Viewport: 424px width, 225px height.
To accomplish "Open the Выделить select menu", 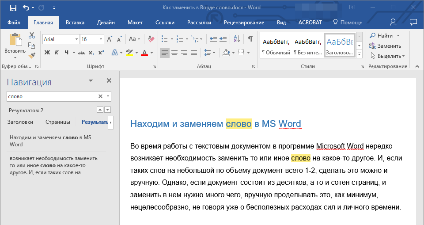I will [387, 56].
